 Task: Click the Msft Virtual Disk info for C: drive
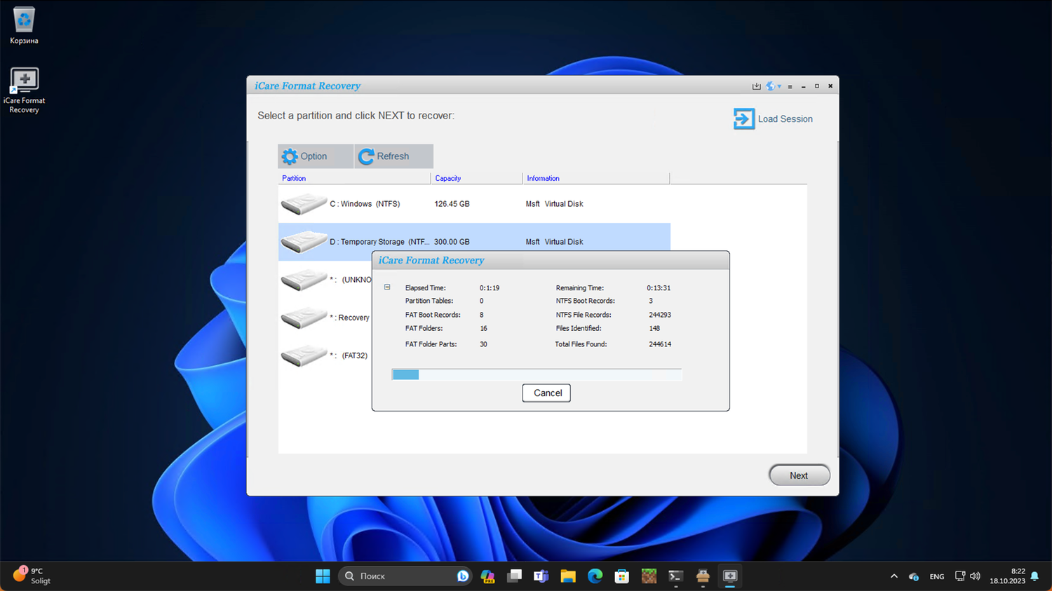(555, 204)
